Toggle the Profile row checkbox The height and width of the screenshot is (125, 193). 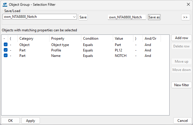point(6,50)
